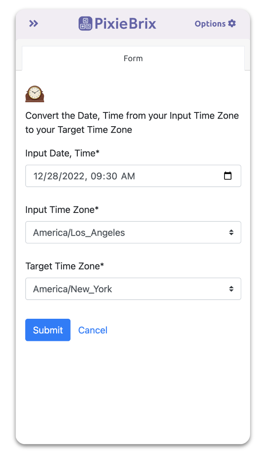Select America/New_York in the target zone box
The image size is (266, 456).
click(x=133, y=289)
